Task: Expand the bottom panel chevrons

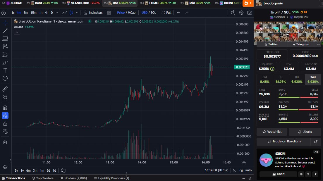Action: click(x=250, y=179)
